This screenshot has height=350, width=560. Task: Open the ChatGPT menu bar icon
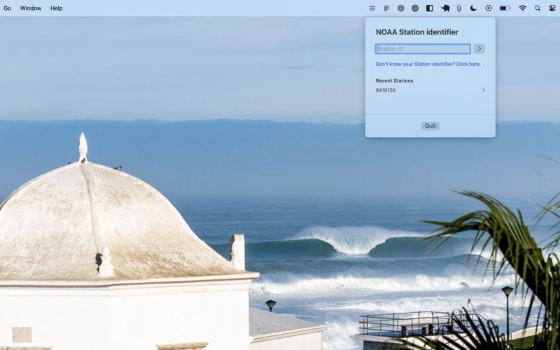pyautogui.click(x=400, y=8)
